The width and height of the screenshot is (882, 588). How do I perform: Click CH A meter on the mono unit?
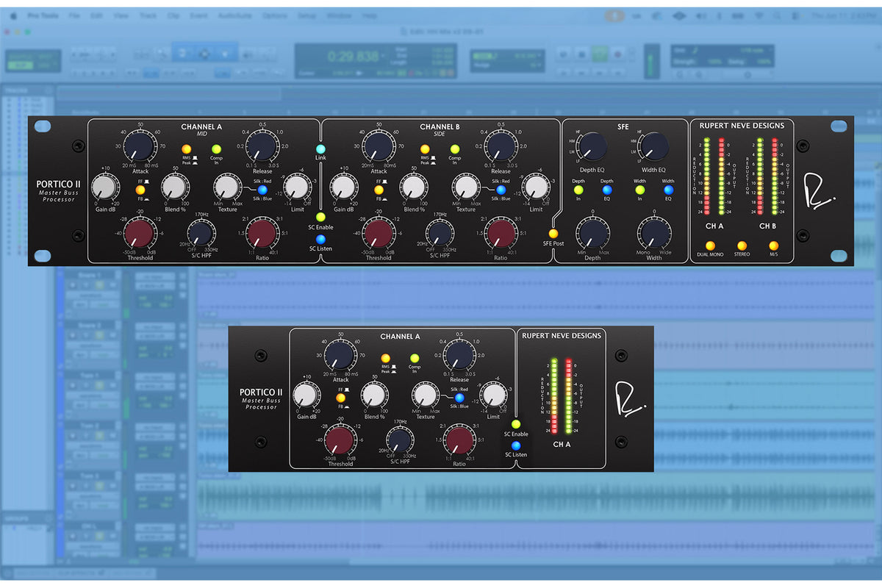pyautogui.click(x=562, y=397)
